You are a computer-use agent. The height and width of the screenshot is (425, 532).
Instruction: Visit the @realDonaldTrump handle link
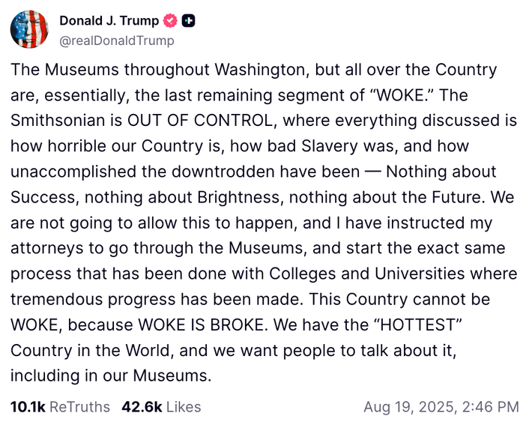click(x=117, y=40)
